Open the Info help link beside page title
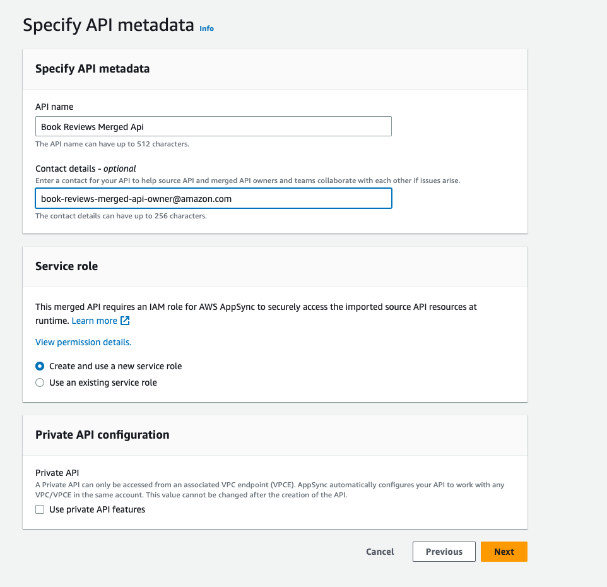The width and height of the screenshot is (607, 587). [206, 28]
